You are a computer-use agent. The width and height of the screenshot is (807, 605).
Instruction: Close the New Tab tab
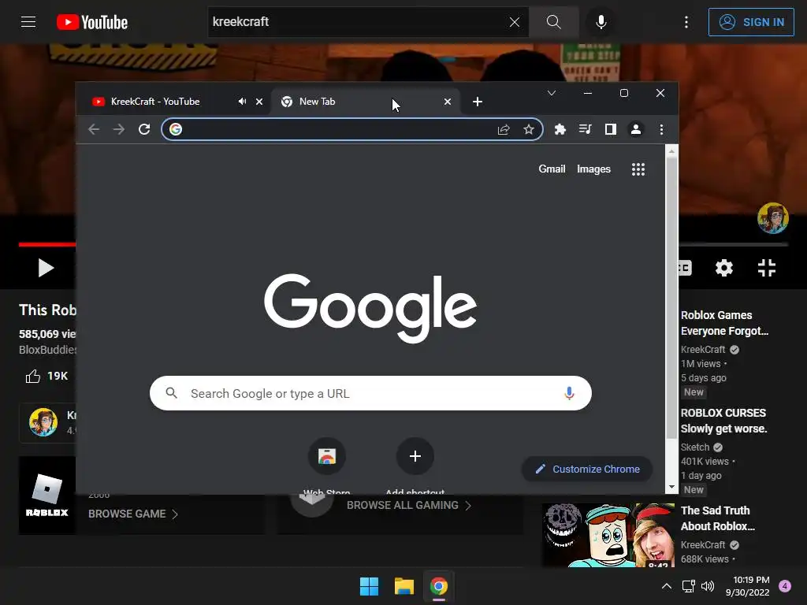click(448, 102)
